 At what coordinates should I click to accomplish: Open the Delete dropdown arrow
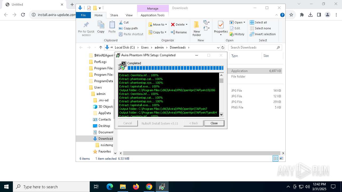tap(186, 25)
